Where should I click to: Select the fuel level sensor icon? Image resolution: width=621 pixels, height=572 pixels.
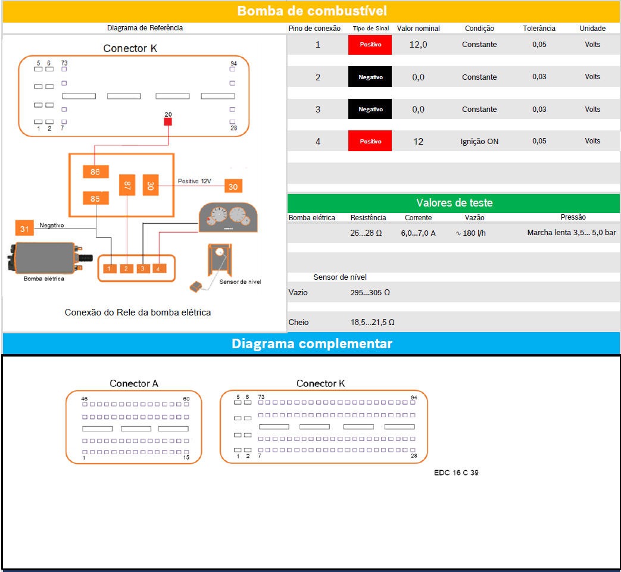point(218,260)
